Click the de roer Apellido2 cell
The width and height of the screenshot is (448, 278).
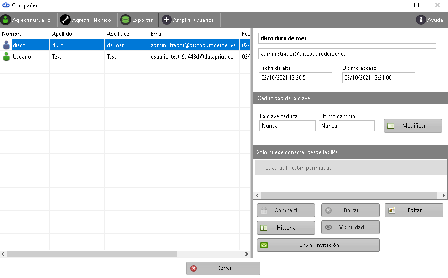tap(126, 45)
